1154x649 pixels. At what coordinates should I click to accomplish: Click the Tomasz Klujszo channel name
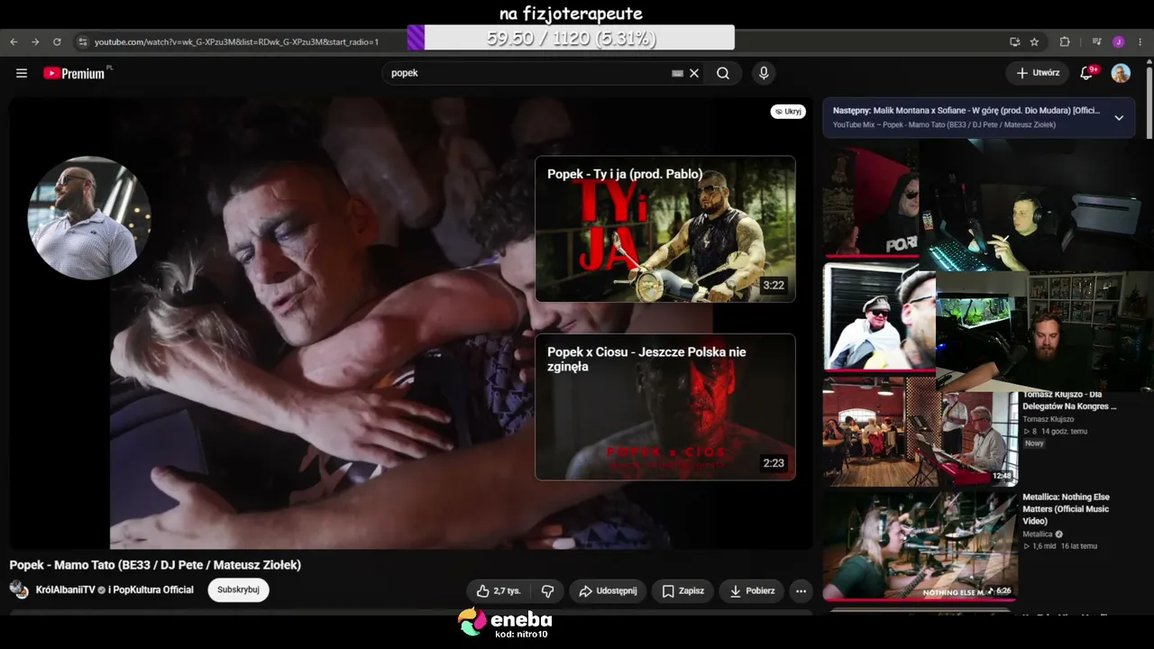tap(1049, 419)
